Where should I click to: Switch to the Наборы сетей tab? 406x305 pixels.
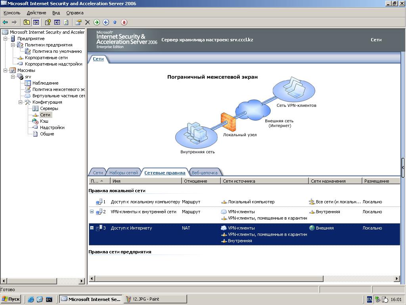(x=123, y=173)
